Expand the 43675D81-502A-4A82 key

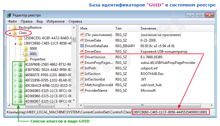point(15,70)
